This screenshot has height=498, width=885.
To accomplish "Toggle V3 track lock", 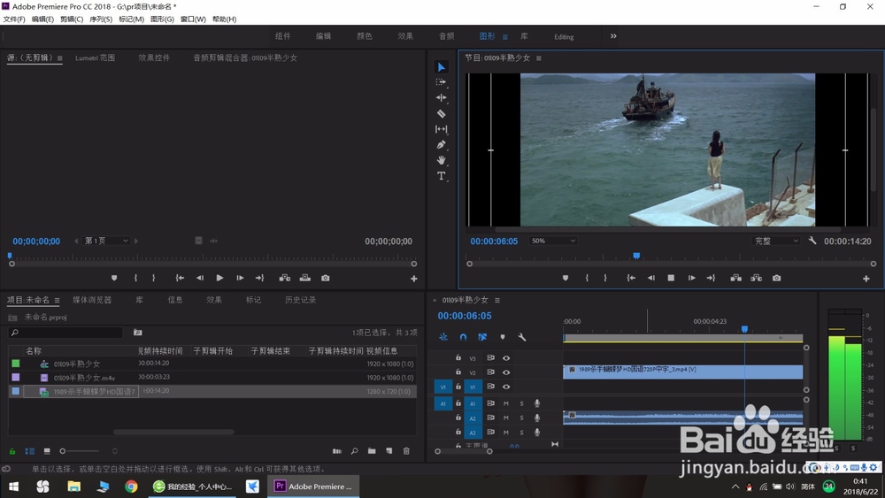I will (x=458, y=358).
